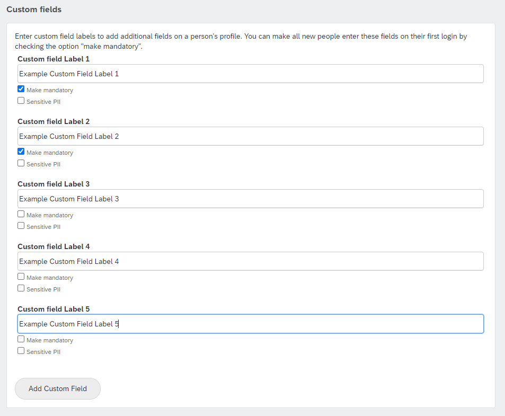
Task: Focus the Custom field Label 3 input
Action: click(x=251, y=199)
